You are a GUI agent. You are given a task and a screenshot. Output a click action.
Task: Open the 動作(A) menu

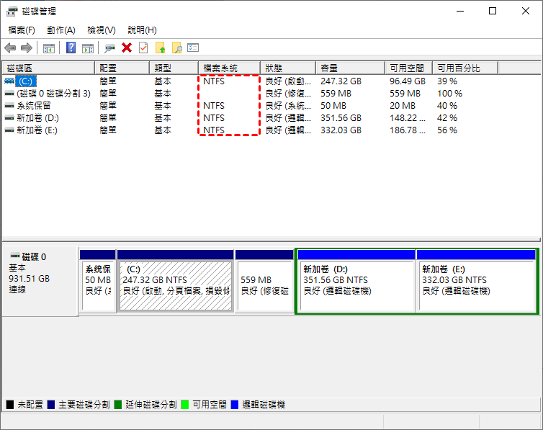pyautogui.click(x=61, y=30)
